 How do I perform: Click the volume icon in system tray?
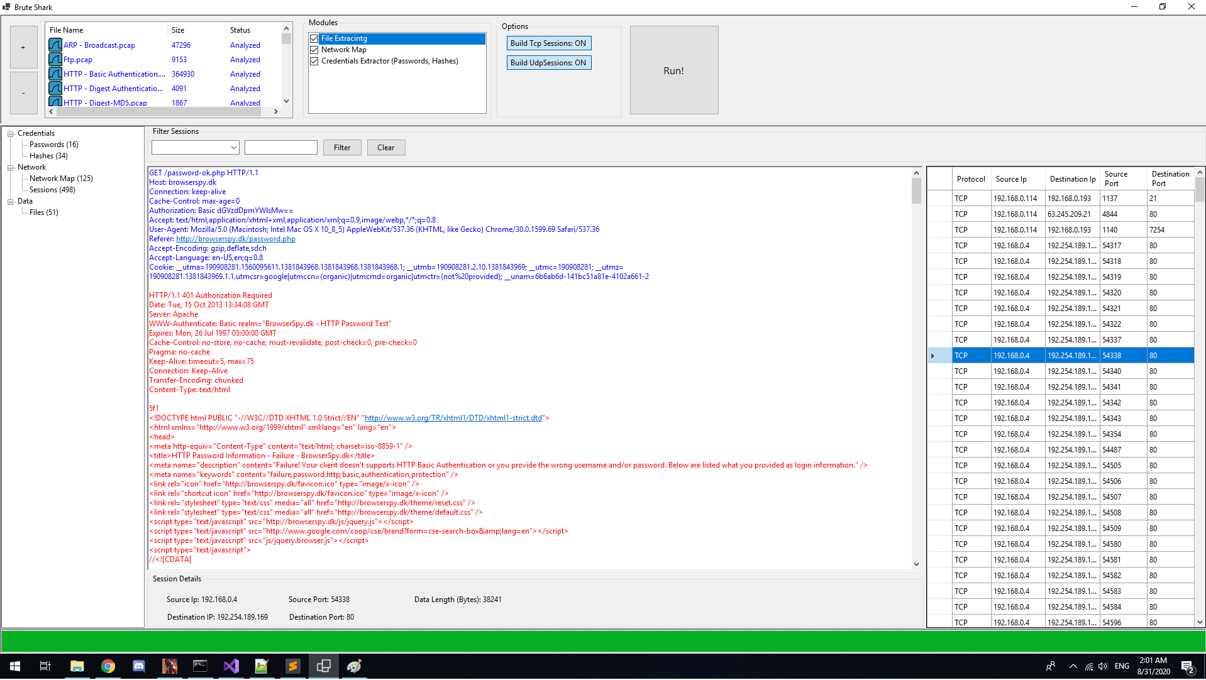1103,667
